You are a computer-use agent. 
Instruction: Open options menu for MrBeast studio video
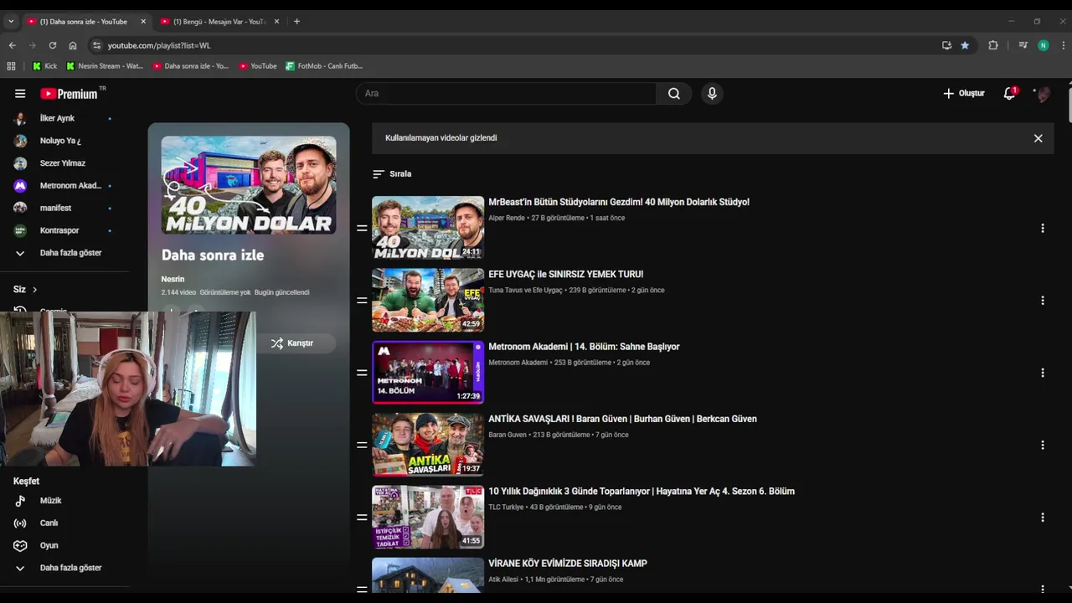point(1043,228)
